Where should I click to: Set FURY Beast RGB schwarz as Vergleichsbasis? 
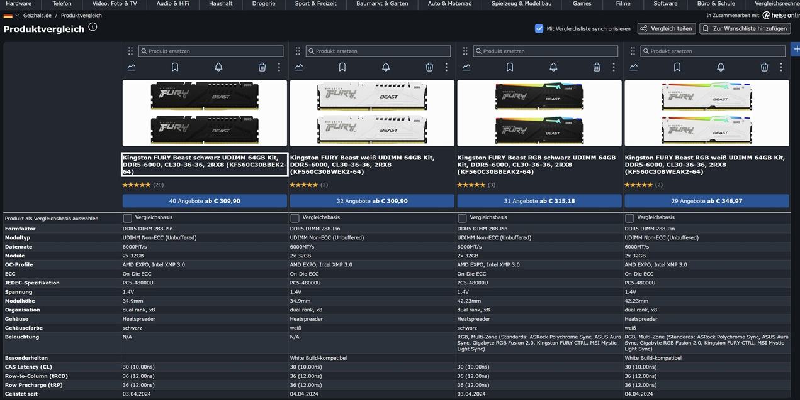pos(463,218)
